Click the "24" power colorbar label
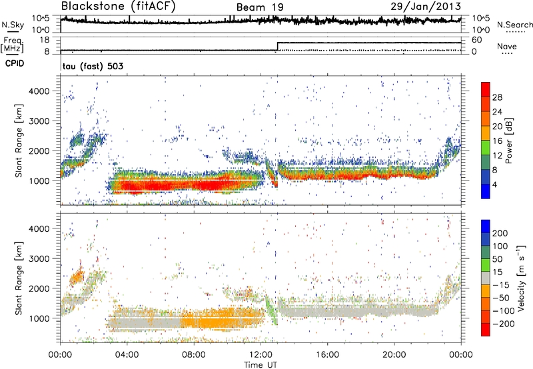The width and height of the screenshot is (533, 369). (497, 112)
